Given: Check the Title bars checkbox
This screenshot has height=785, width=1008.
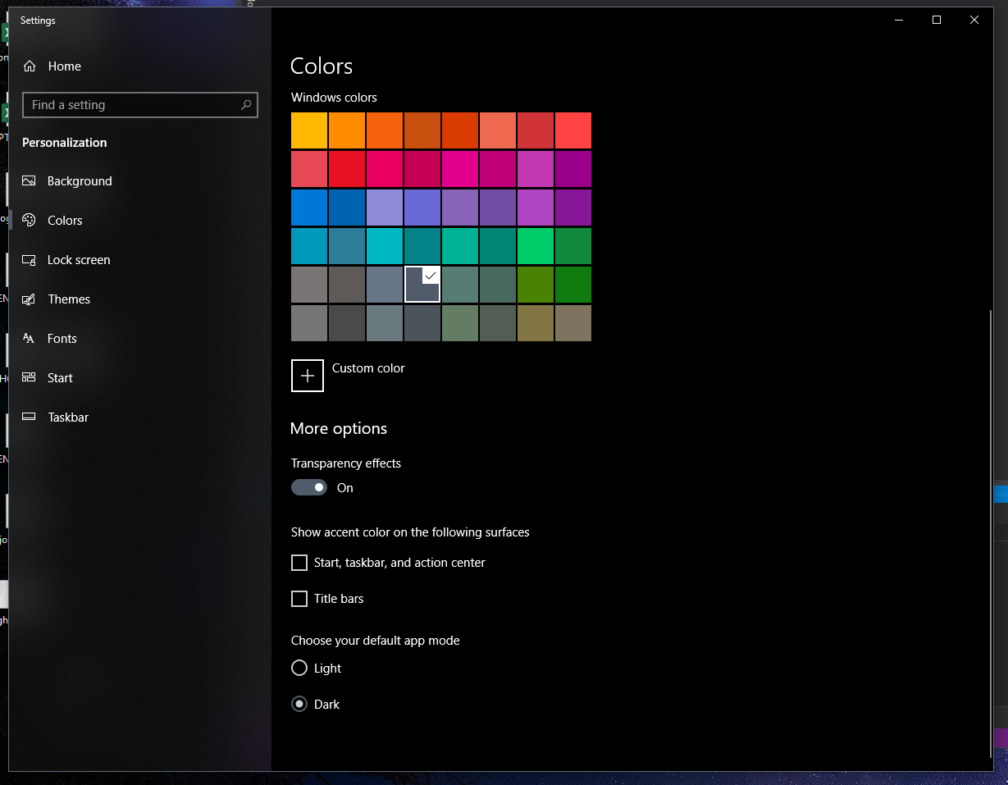Looking at the screenshot, I should tap(299, 599).
